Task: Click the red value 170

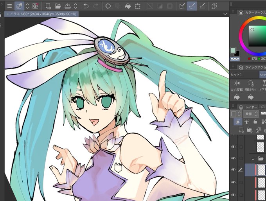Action: 254,59
